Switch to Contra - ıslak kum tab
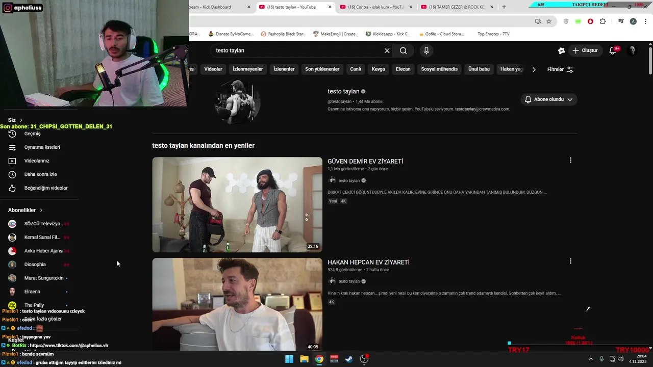Image resolution: width=653 pixels, height=367 pixels. [x=376, y=7]
